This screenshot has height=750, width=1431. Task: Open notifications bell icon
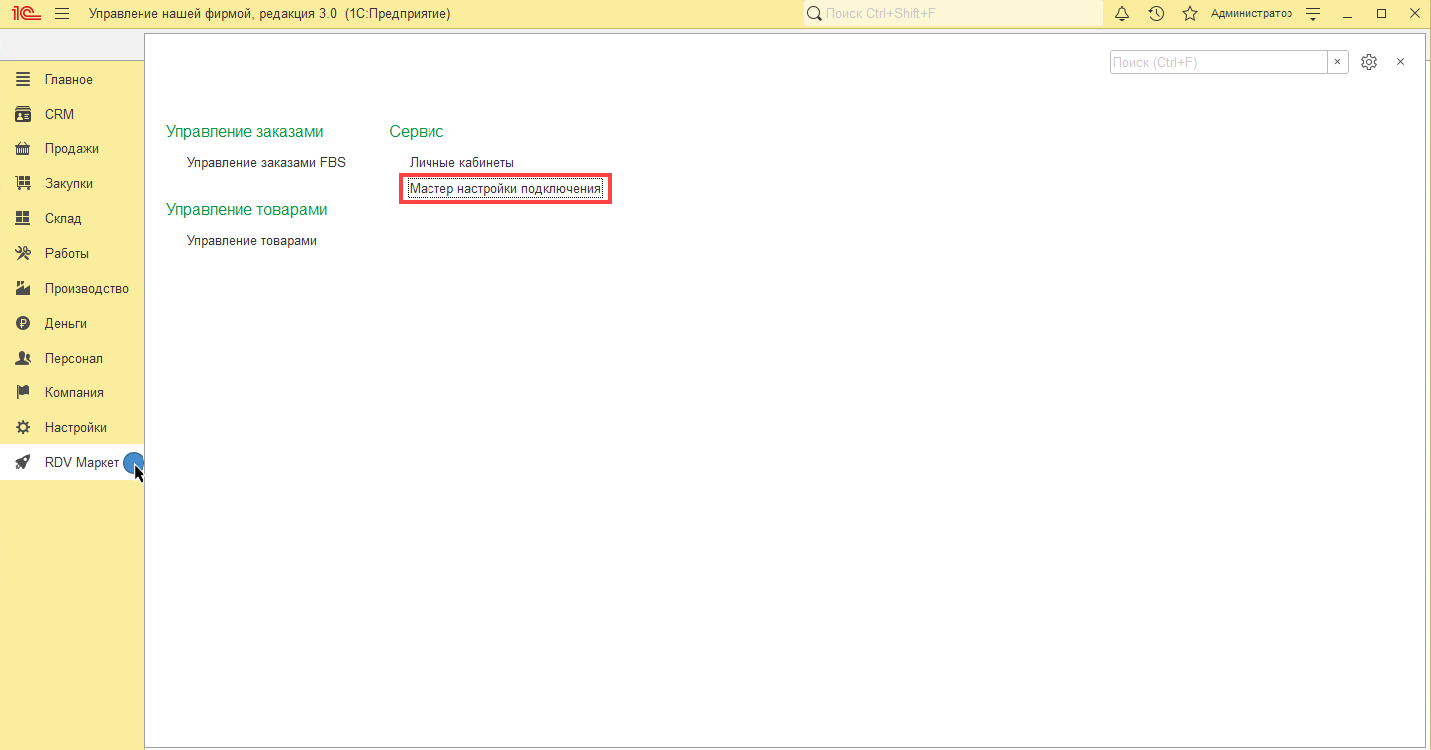tap(1122, 14)
